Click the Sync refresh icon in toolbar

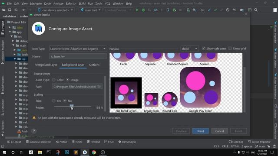tap(16, 10)
